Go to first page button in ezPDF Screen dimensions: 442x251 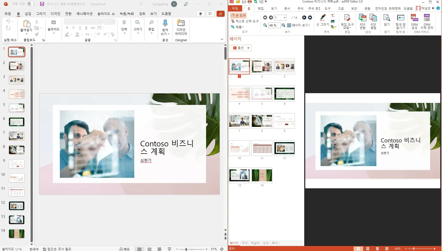point(265,17)
